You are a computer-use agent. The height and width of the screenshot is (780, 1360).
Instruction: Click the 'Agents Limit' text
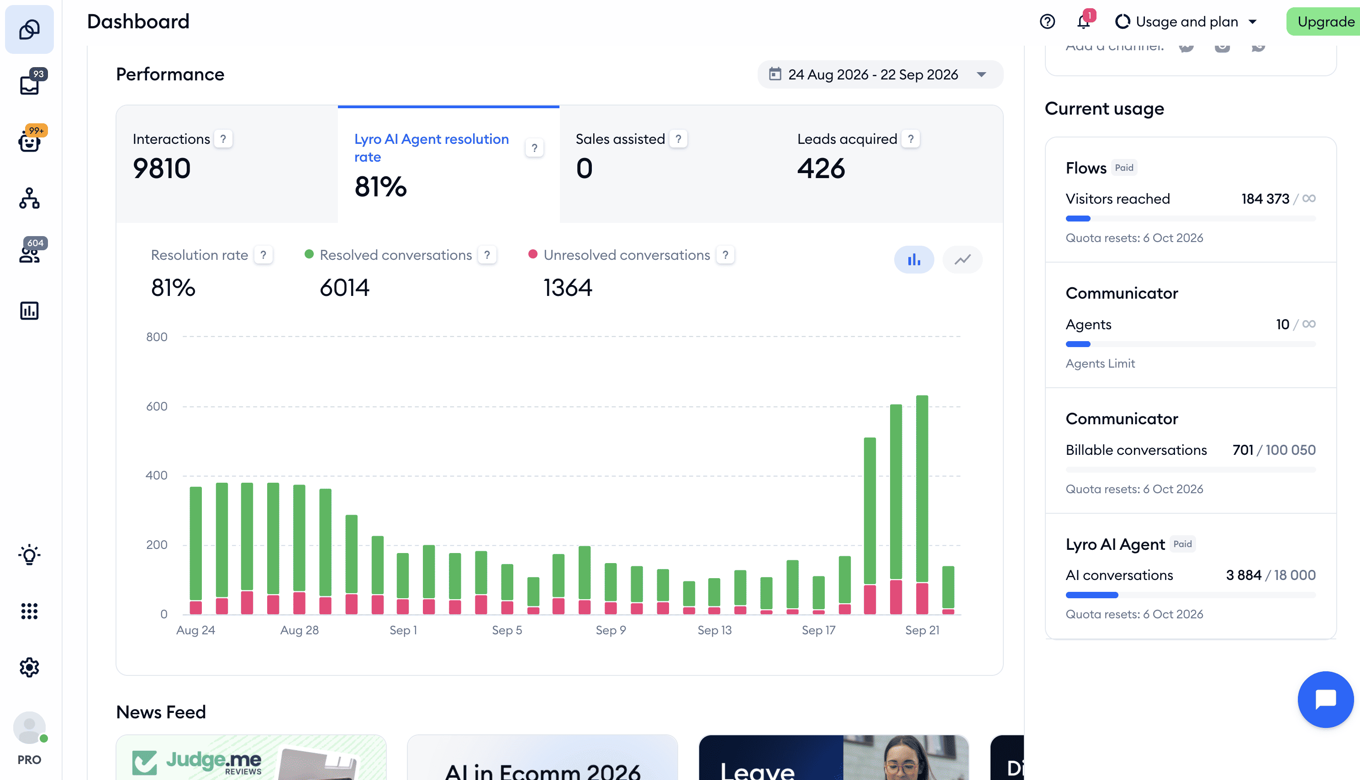(x=1100, y=364)
